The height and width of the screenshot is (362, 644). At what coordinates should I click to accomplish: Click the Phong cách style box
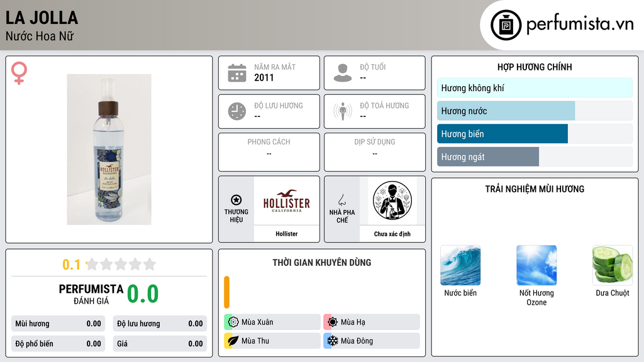[x=269, y=152]
